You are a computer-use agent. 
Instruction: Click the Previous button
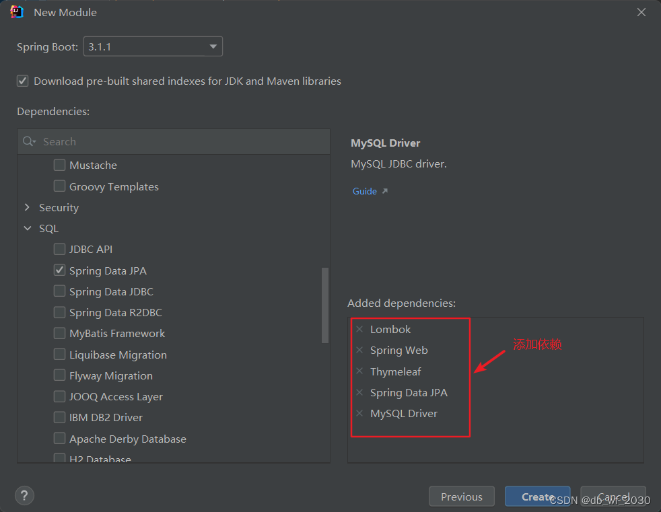coord(462,497)
